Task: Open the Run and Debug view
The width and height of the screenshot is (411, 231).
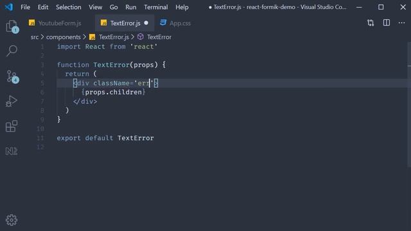Action: (12, 101)
